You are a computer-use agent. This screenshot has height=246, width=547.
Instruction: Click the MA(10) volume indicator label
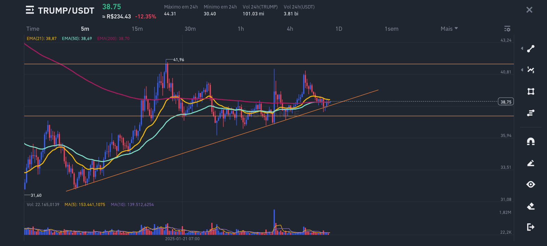point(132,205)
